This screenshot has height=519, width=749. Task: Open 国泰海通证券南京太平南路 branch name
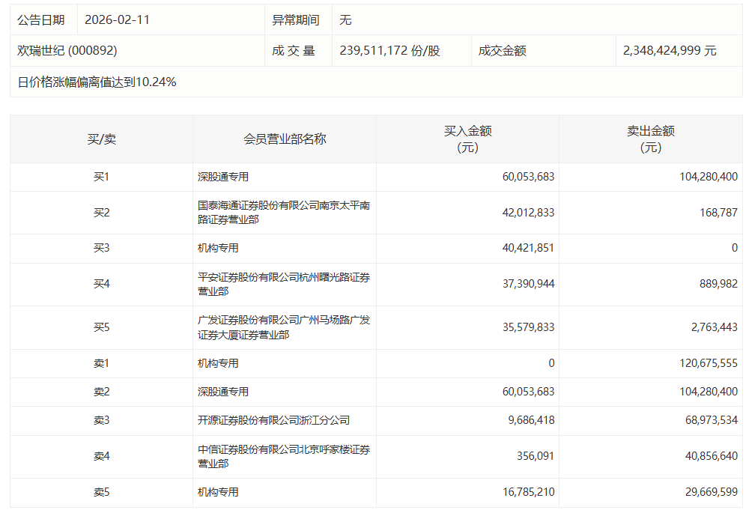283,213
